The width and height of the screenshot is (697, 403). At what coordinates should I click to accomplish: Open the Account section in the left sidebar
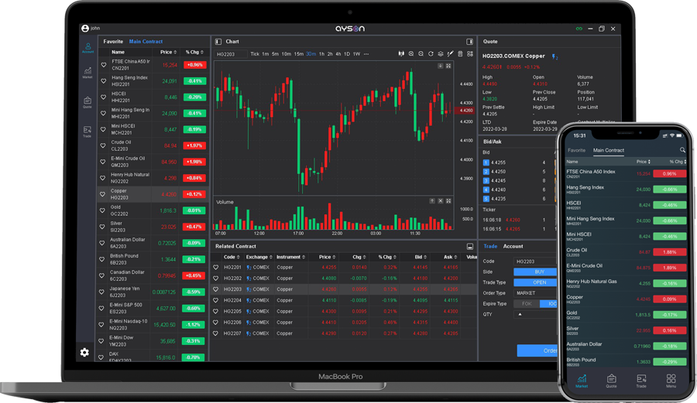88,48
